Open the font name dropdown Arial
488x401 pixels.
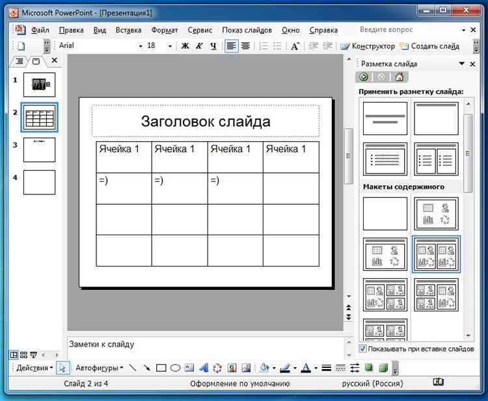click(x=141, y=46)
